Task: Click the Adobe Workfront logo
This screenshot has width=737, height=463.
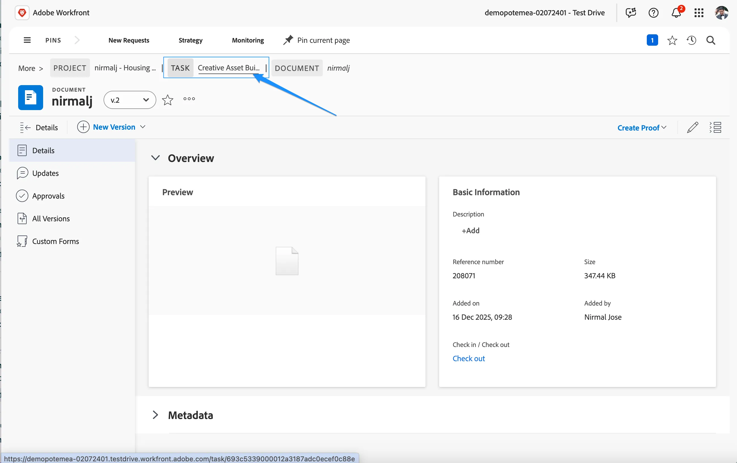Action: point(22,12)
